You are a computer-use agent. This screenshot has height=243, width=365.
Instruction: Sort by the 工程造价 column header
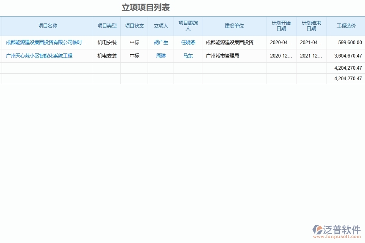(x=344, y=26)
